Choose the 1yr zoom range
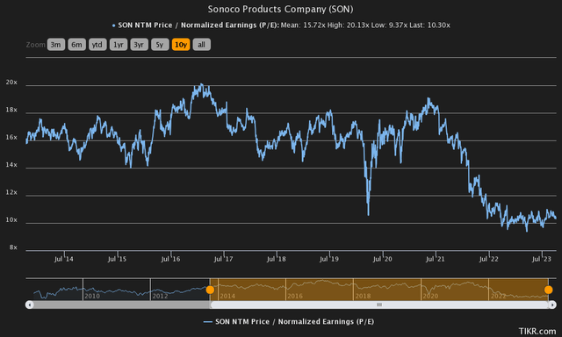This screenshot has height=337, width=562. (119, 45)
